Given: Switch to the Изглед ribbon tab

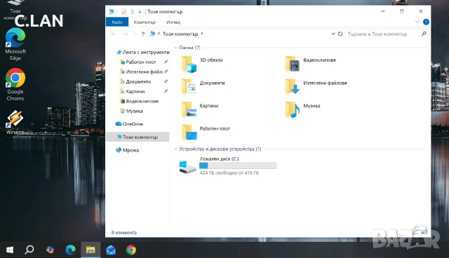Looking at the screenshot, I should 173,22.
